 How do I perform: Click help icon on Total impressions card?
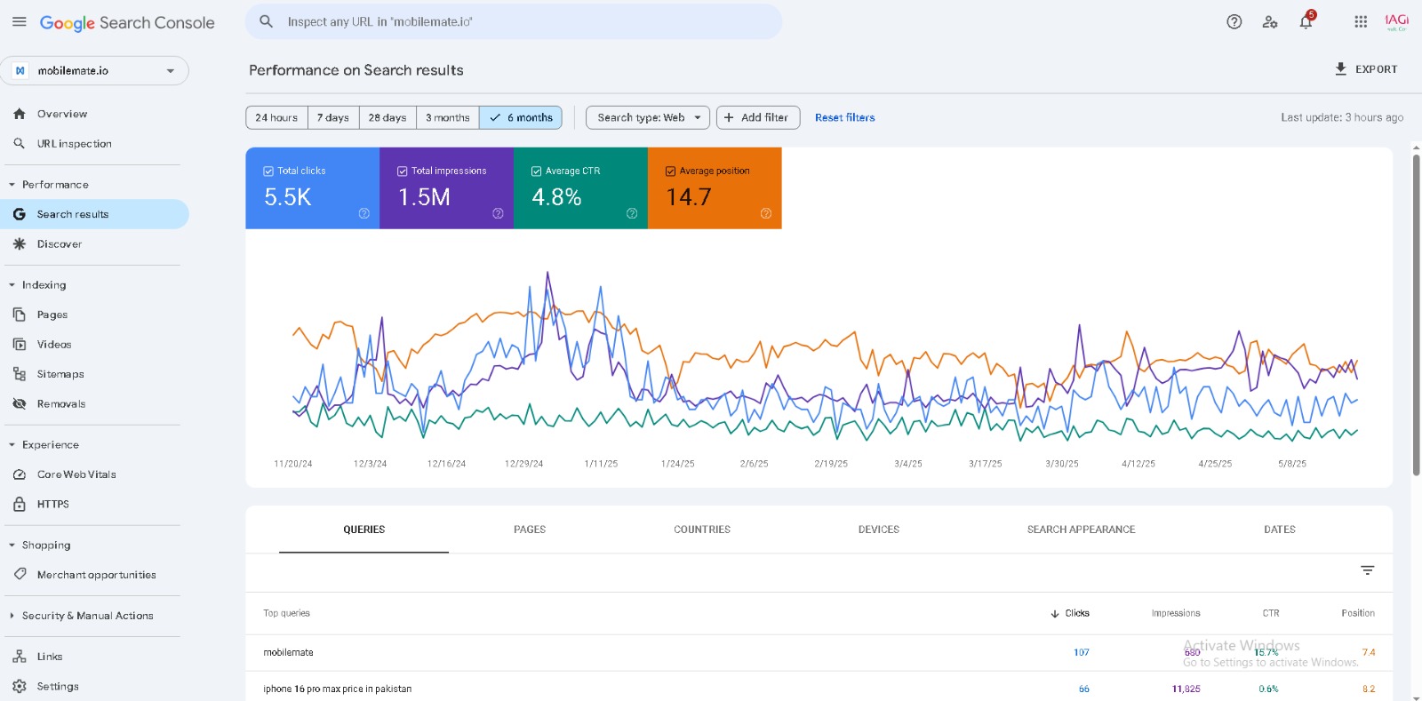[498, 213]
